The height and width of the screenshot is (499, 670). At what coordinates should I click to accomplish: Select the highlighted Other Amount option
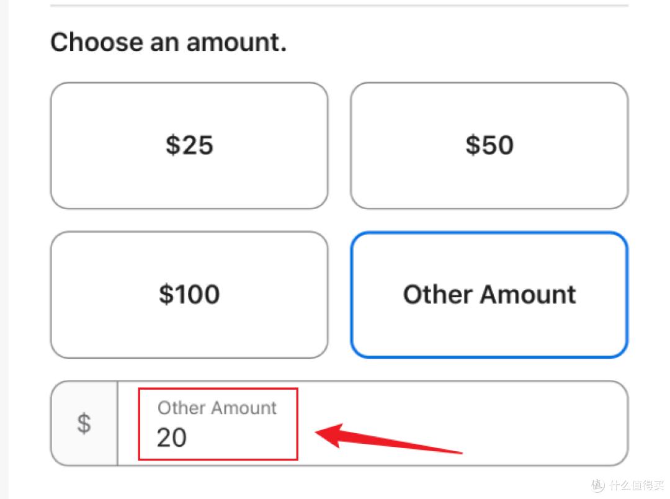pyautogui.click(x=489, y=294)
